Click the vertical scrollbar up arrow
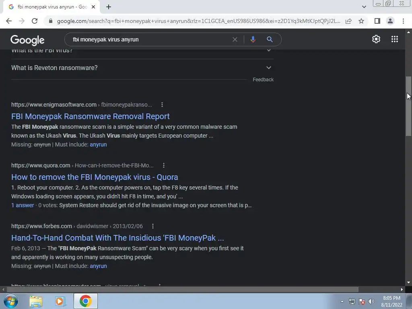This screenshot has width=412, height=309. pyautogui.click(x=408, y=32)
